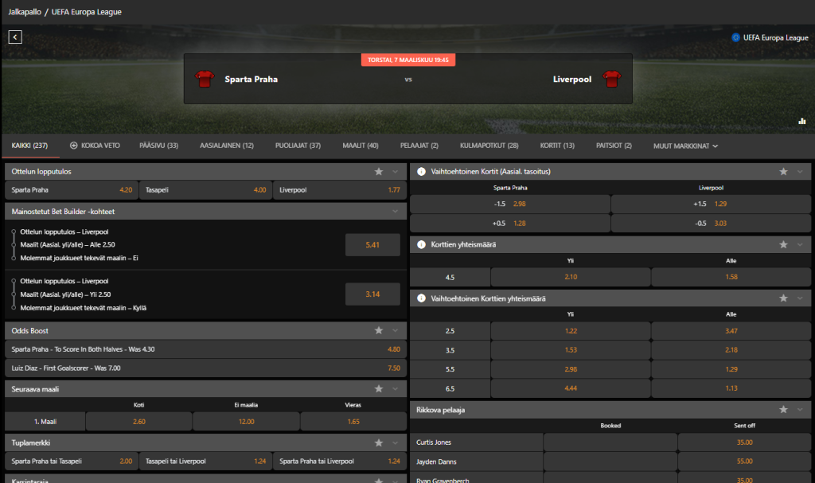Screen dimensions: 815x483
Task: Add Bet Builder combo at 3.14
Action: click(x=372, y=294)
